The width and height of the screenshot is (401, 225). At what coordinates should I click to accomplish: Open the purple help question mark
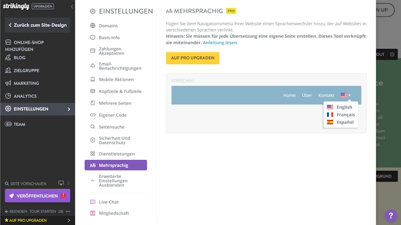tap(391, 215)
